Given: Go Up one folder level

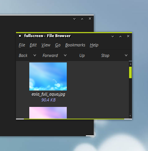Looking at the screenshot, I should [82, 55].
